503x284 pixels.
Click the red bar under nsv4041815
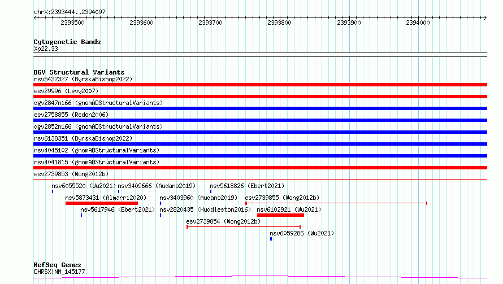(260, 168)
